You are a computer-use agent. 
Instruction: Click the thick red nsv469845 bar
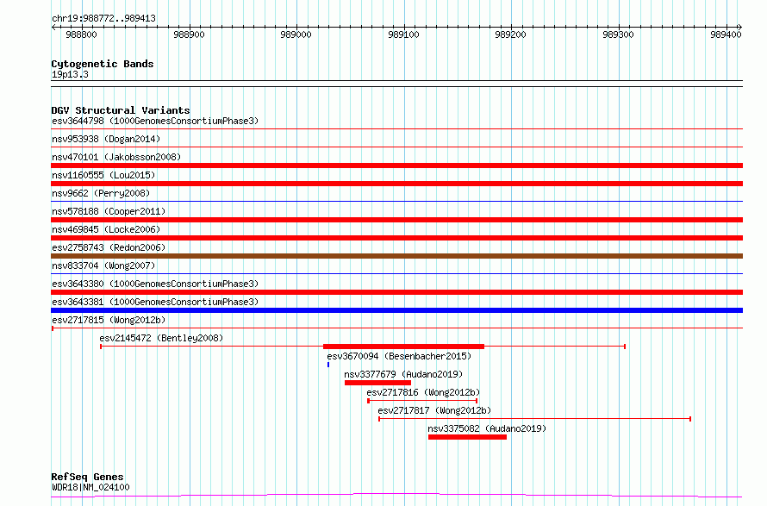pyautogui.click(x=396, y=238)
